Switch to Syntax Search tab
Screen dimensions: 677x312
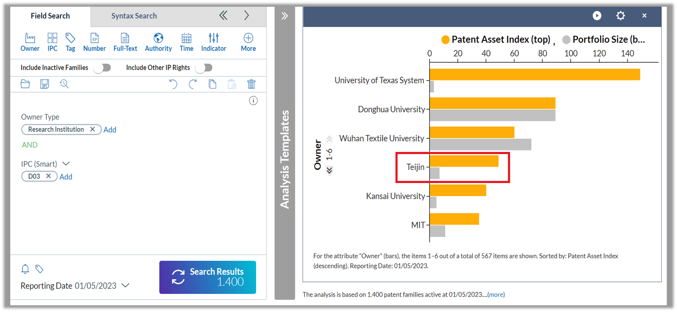coord(134,16)
